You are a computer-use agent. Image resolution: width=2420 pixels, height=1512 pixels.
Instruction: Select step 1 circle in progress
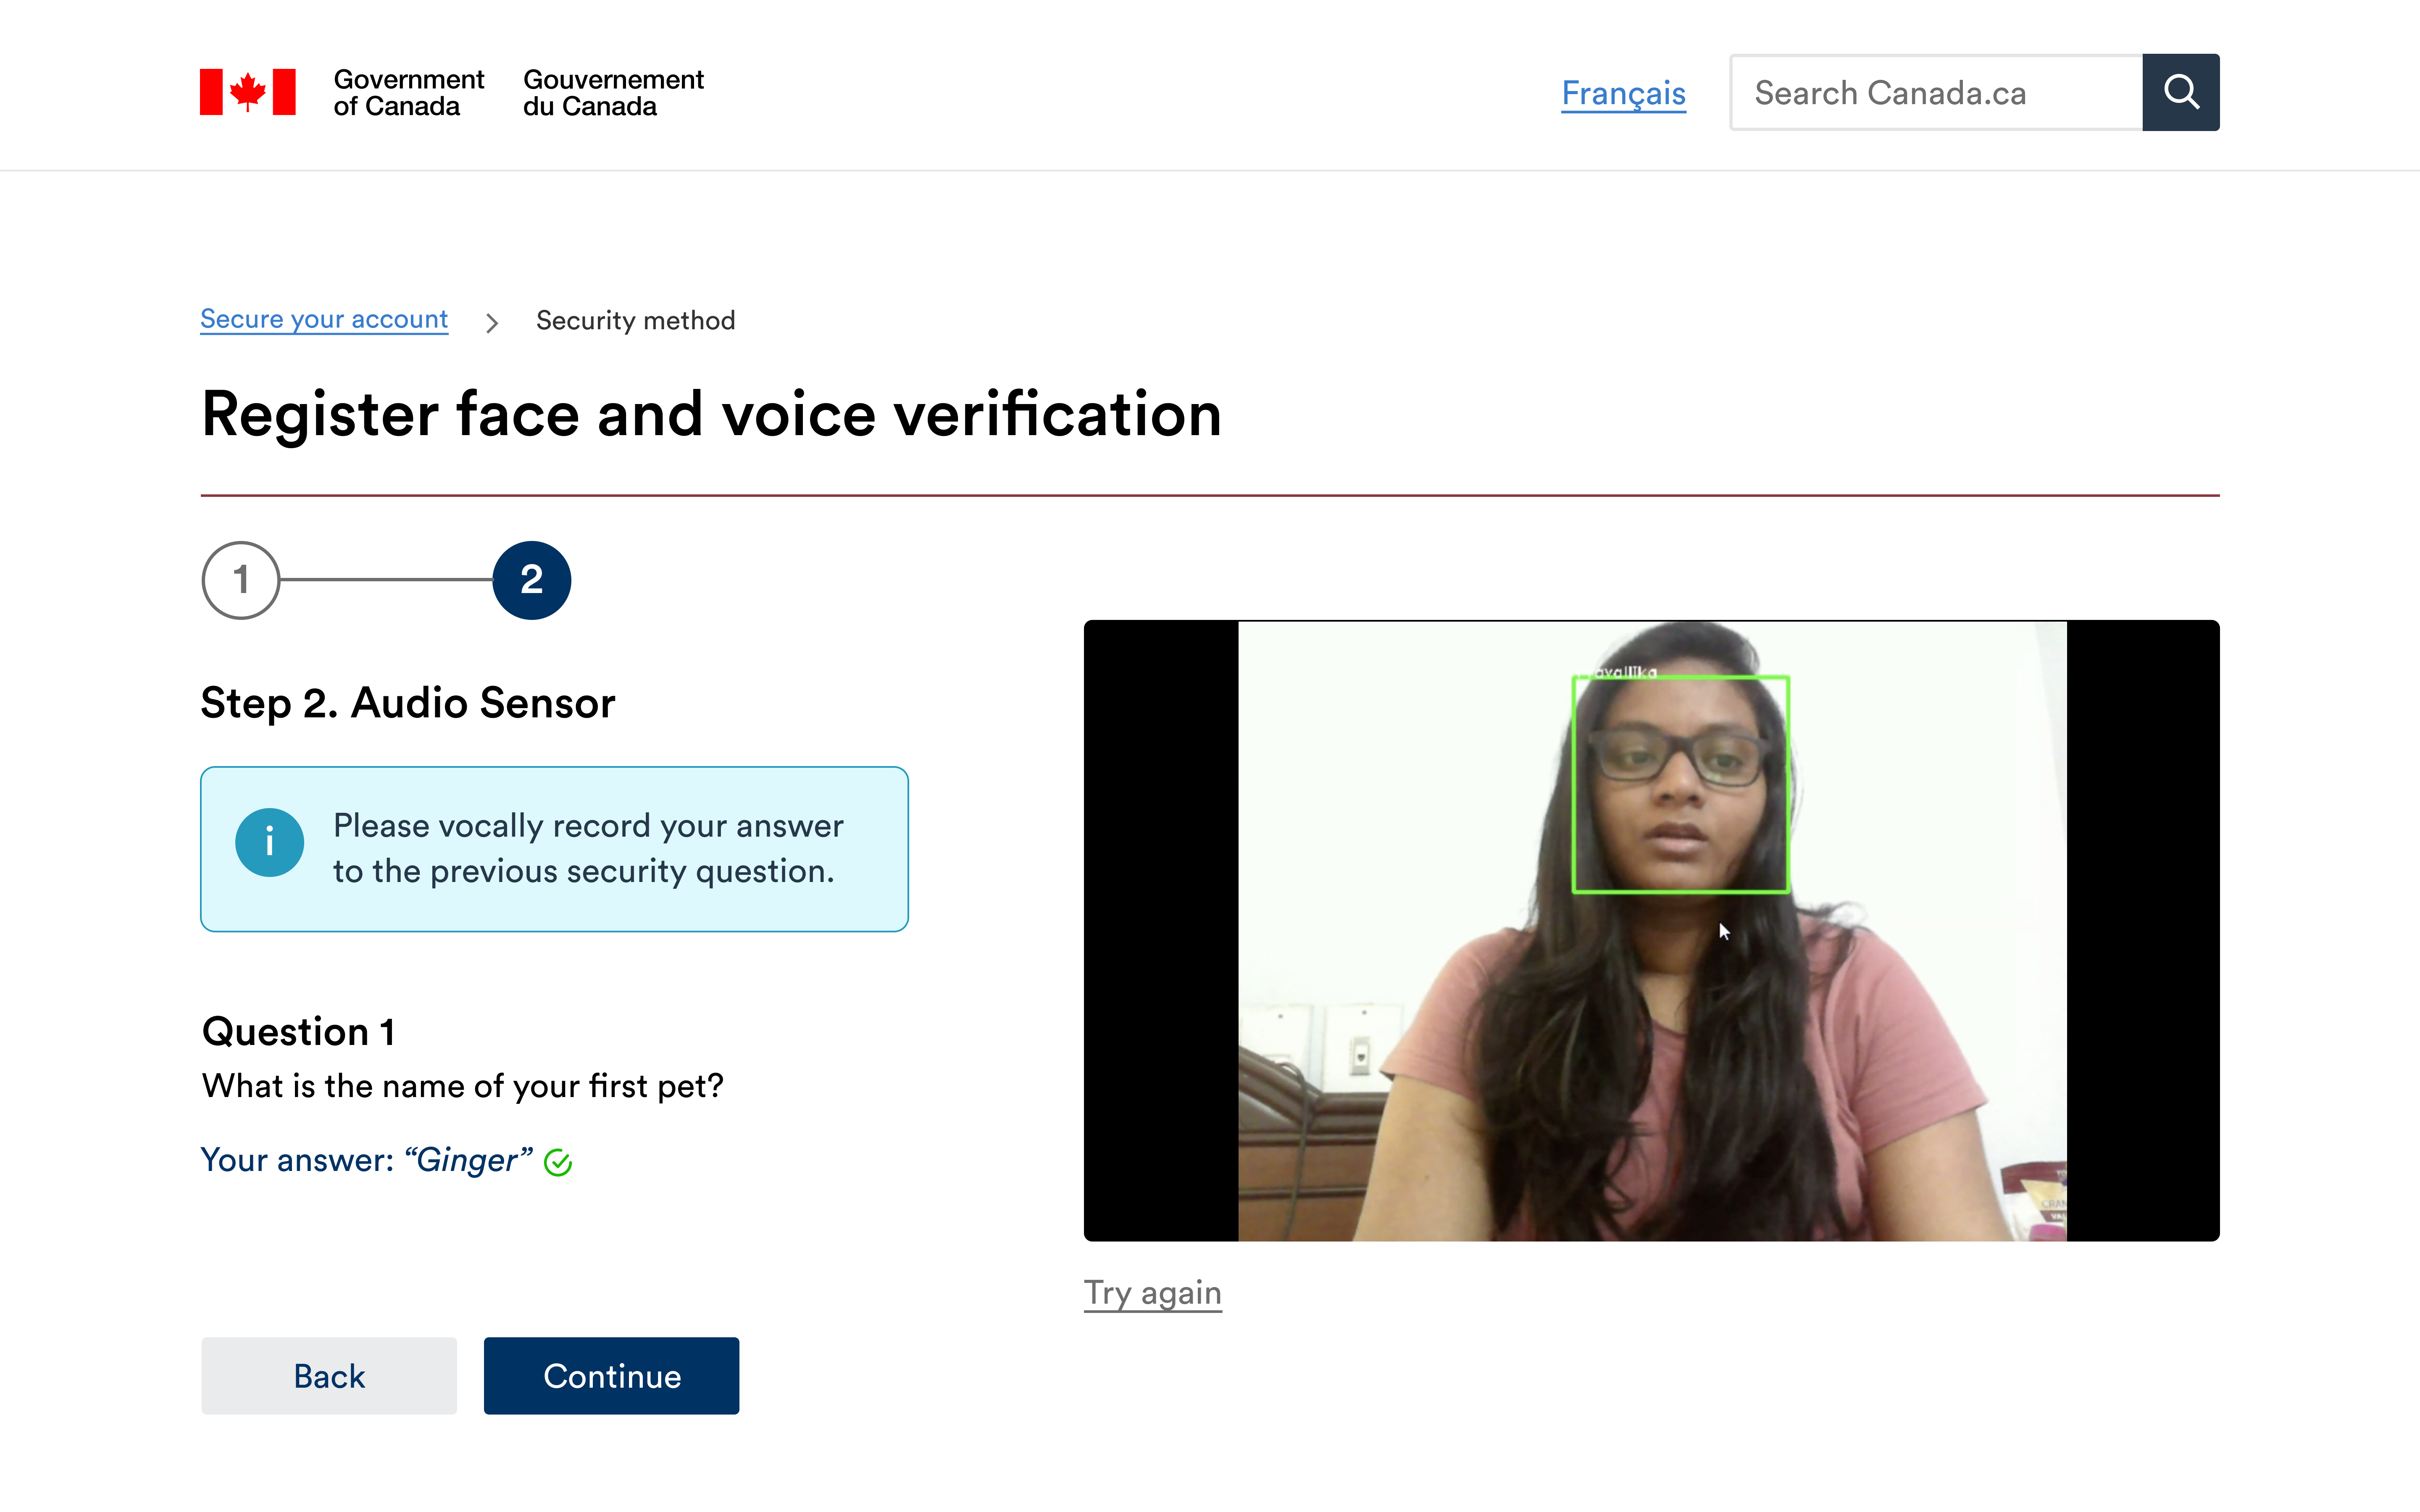[x=240, y=580]
